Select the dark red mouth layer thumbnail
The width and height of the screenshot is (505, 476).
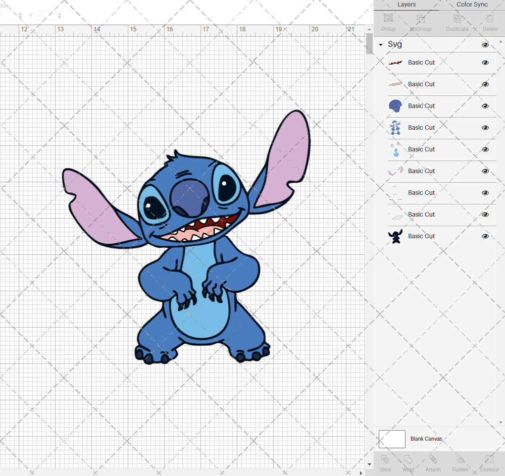[395, 63]
